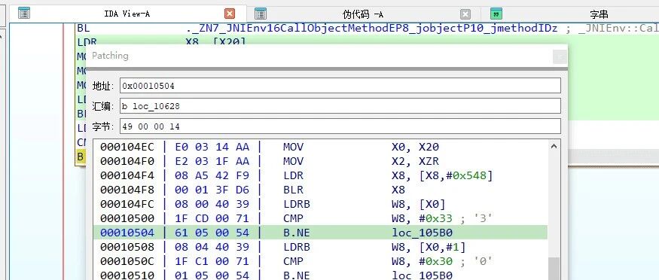
Task: Select row 000104F0 MOV X2, XZR
Action: (320, 161)
